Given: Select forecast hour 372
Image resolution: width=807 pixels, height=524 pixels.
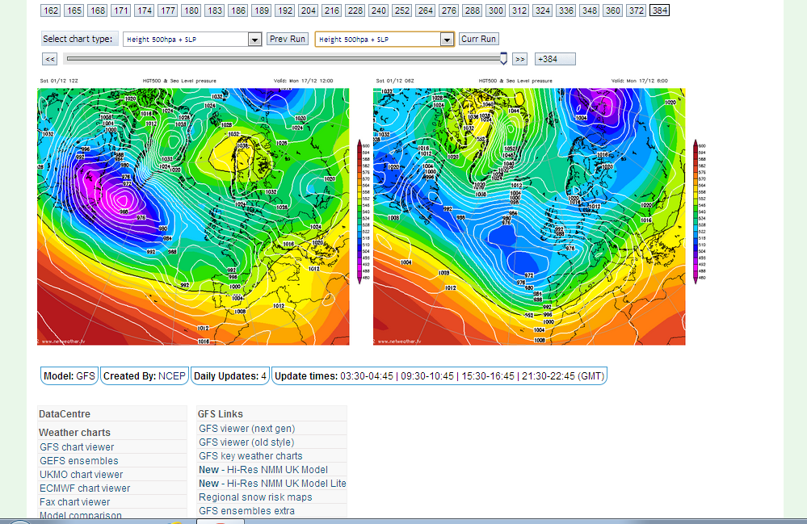Looking at the screenshot, I should (636, 10).
